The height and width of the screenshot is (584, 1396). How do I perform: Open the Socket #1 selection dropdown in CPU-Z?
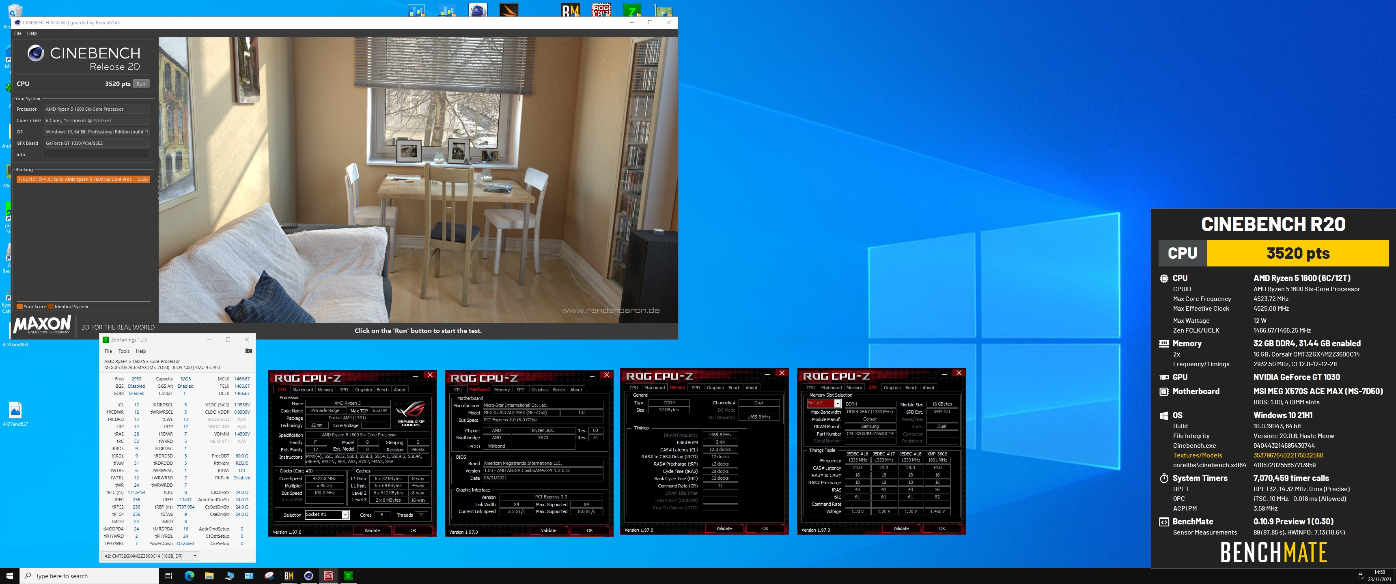tap(327, 515)
